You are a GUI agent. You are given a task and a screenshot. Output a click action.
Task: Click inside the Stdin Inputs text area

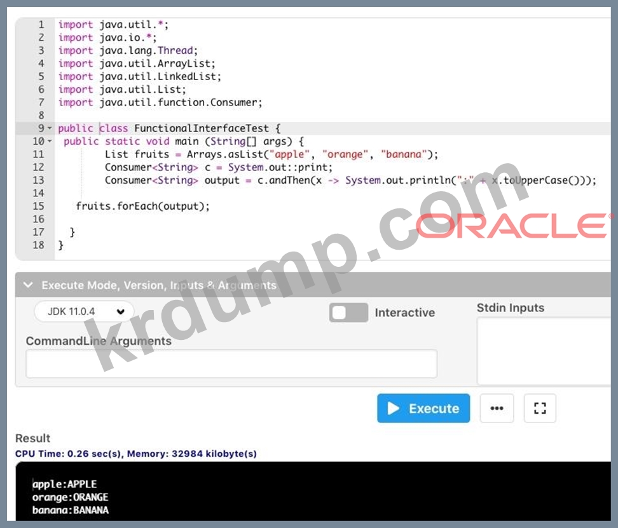[544, 351]
